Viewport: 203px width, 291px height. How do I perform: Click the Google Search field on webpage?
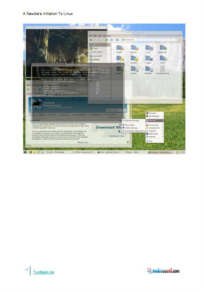pos(116,110)
